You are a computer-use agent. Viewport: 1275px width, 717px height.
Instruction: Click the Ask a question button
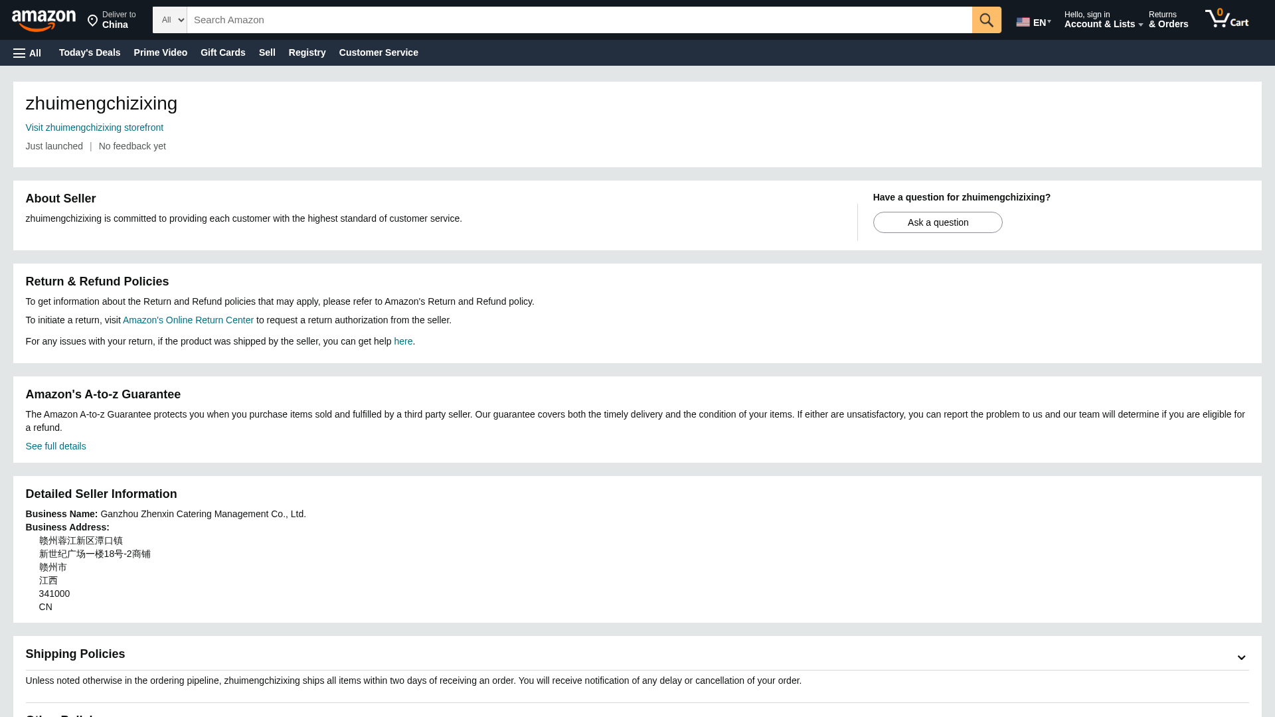pyautogui.click(x=938, y=222)
